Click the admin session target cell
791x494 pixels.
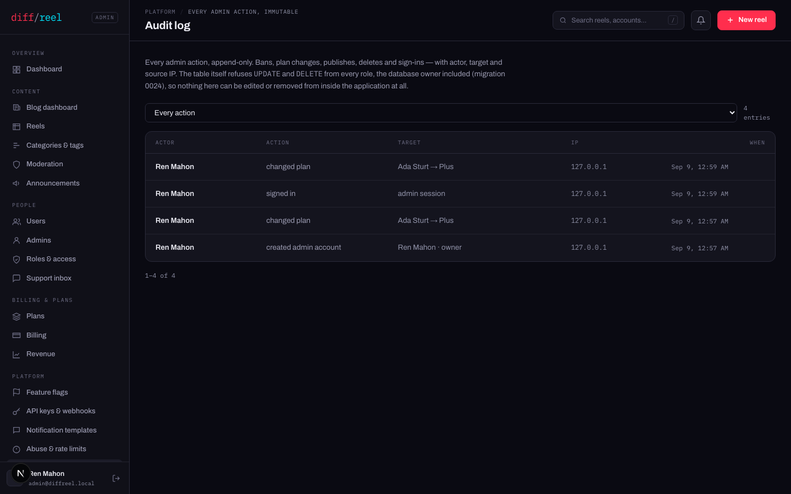point(421,194)
